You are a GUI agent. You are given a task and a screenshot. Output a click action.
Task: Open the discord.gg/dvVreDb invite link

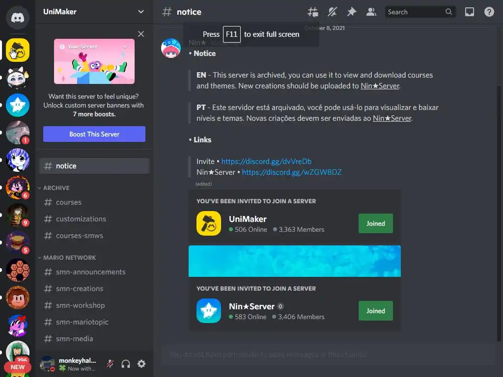[x=266, y=161]
